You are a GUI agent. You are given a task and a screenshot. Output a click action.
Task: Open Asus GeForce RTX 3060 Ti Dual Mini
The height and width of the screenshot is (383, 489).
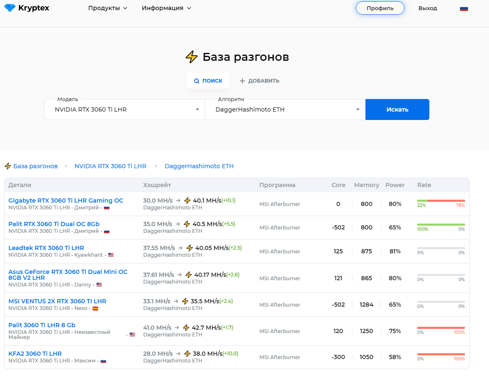(68, 275)
